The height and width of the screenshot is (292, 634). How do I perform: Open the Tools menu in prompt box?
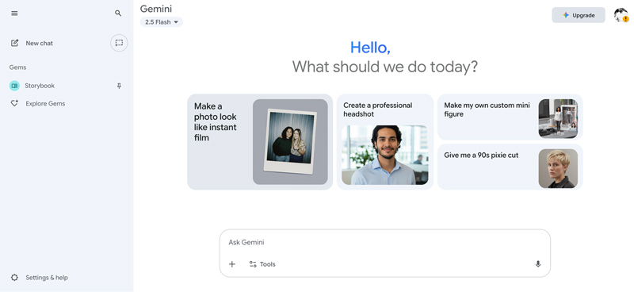click(x=262, y=264)
